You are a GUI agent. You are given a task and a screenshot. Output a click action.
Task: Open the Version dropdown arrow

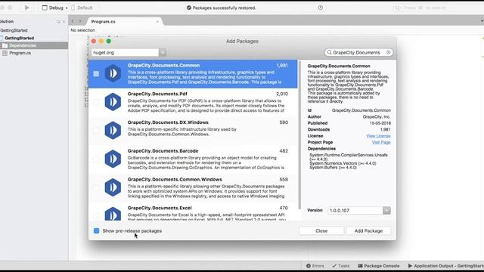click(x=386, y=210)
